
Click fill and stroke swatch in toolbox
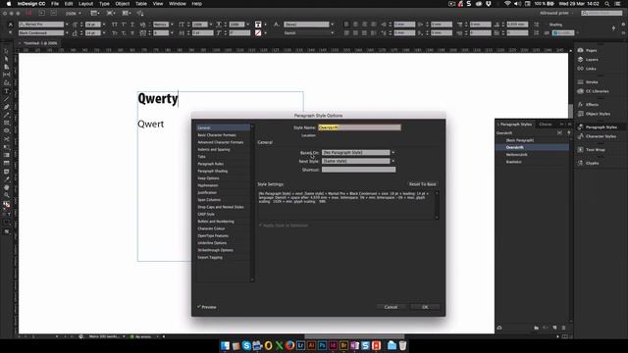(x=7, y=205)
